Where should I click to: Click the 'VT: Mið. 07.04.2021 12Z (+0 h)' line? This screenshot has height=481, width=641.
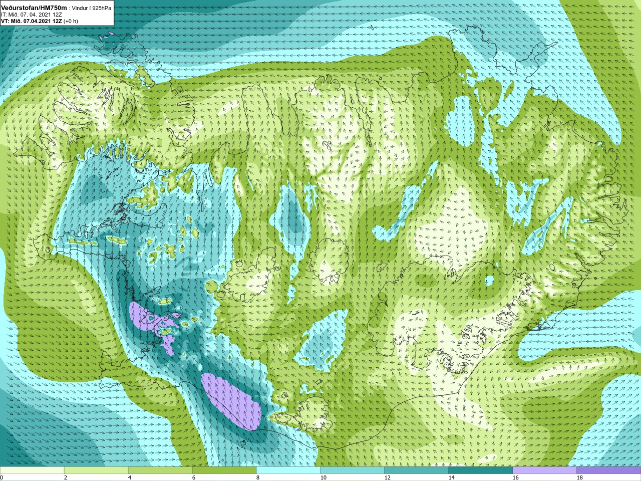coord(39,21)
